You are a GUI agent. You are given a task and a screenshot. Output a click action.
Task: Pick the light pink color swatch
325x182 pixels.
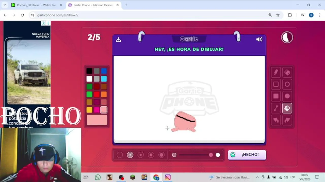tap(104, 110)
